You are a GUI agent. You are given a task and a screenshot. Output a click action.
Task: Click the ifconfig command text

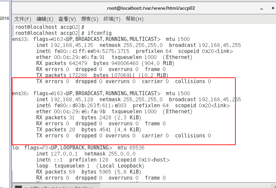[100, 33]
